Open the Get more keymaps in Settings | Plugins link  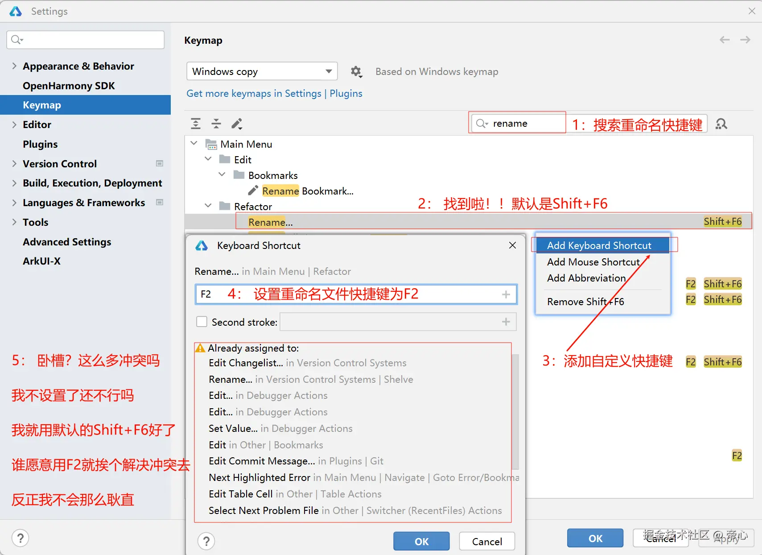[274, 93]
